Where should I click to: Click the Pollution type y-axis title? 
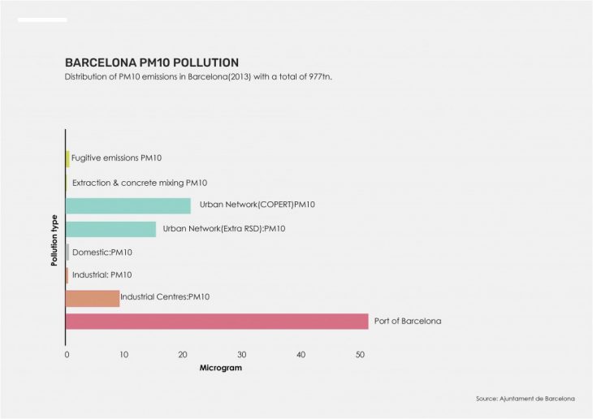pyautogui.click(x=54, y=240)
